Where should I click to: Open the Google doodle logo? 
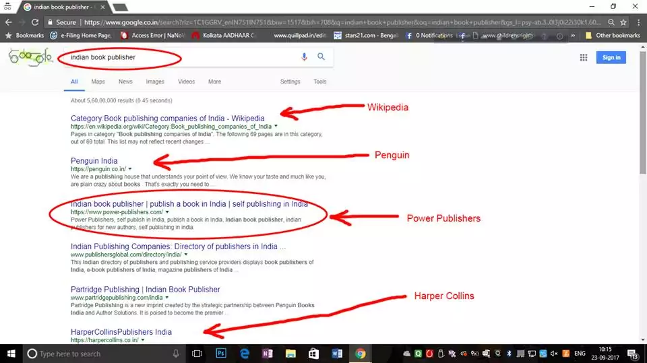coord(31,57)
